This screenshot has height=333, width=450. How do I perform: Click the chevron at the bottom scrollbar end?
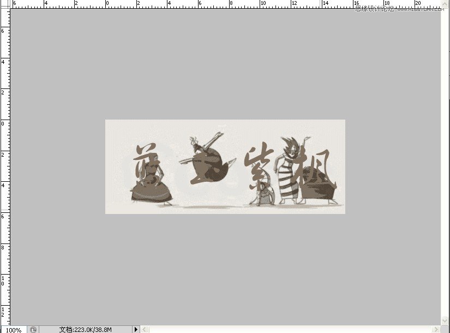coord(144,329)
